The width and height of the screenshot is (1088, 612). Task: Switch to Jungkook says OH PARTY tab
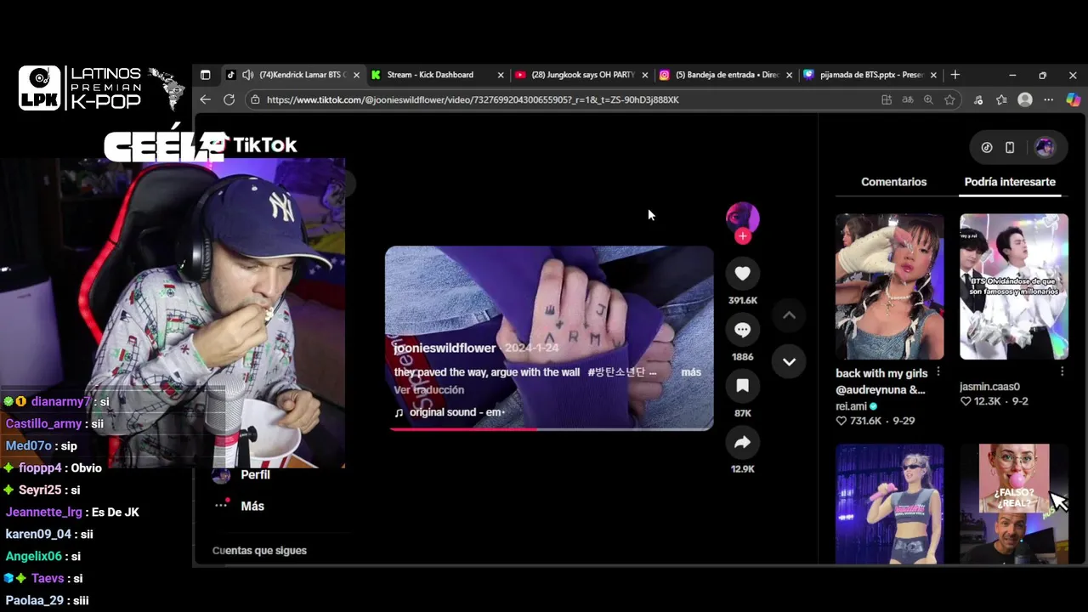coord(582,75)
